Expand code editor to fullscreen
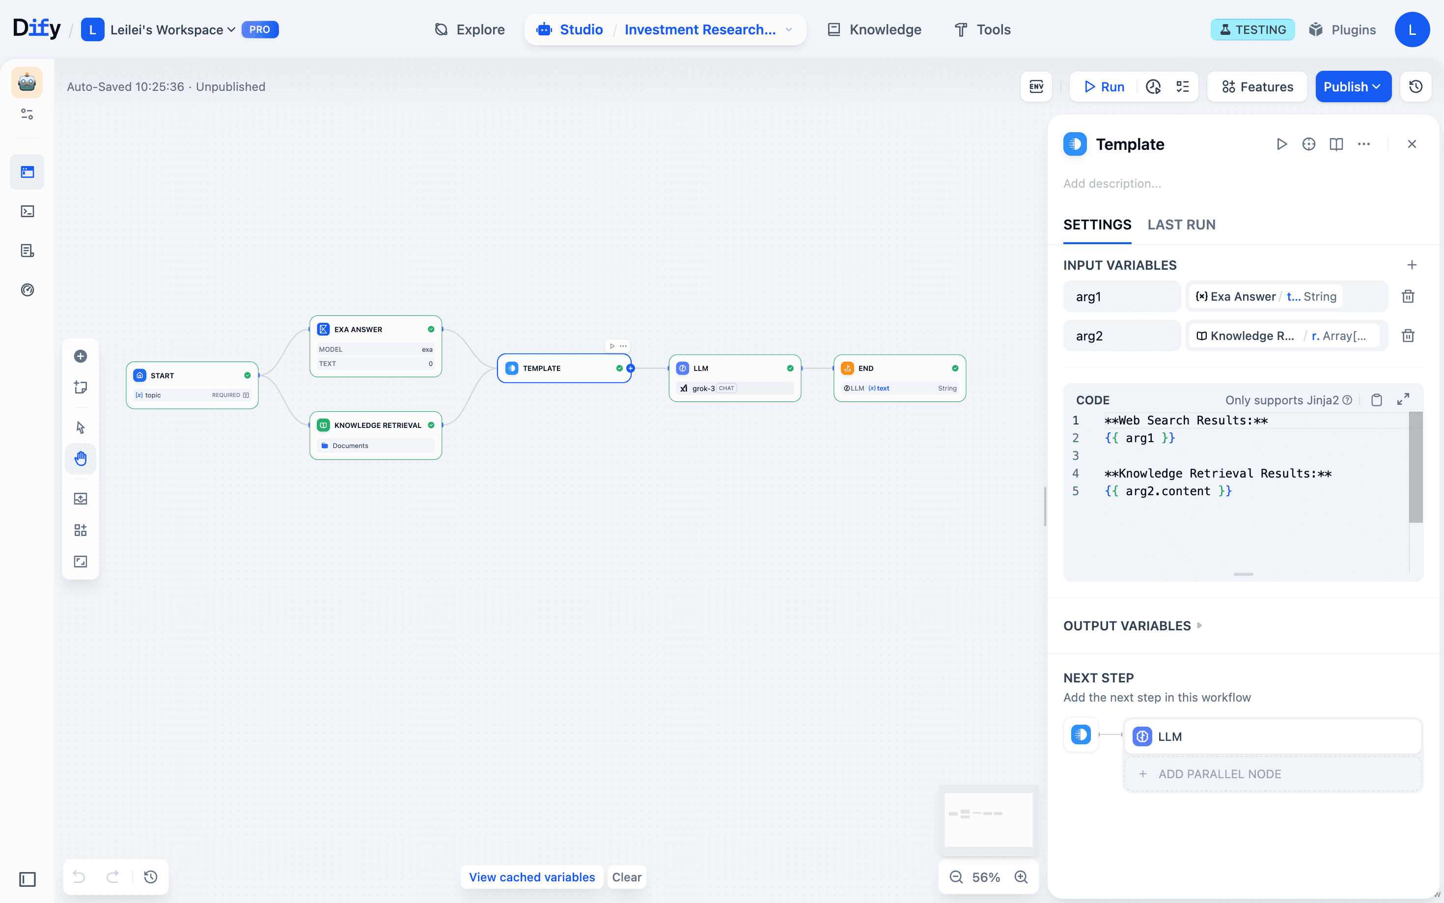This screenshot has width=1444, height=903. [1403, 399]
